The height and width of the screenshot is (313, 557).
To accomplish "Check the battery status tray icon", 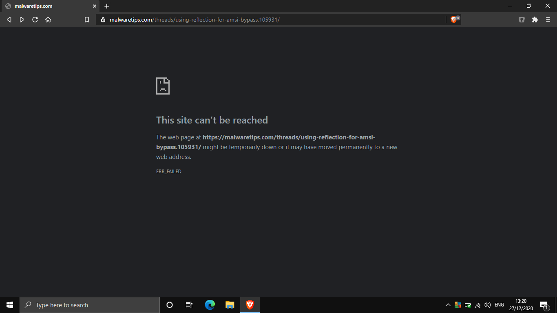I will coord(468,305).
